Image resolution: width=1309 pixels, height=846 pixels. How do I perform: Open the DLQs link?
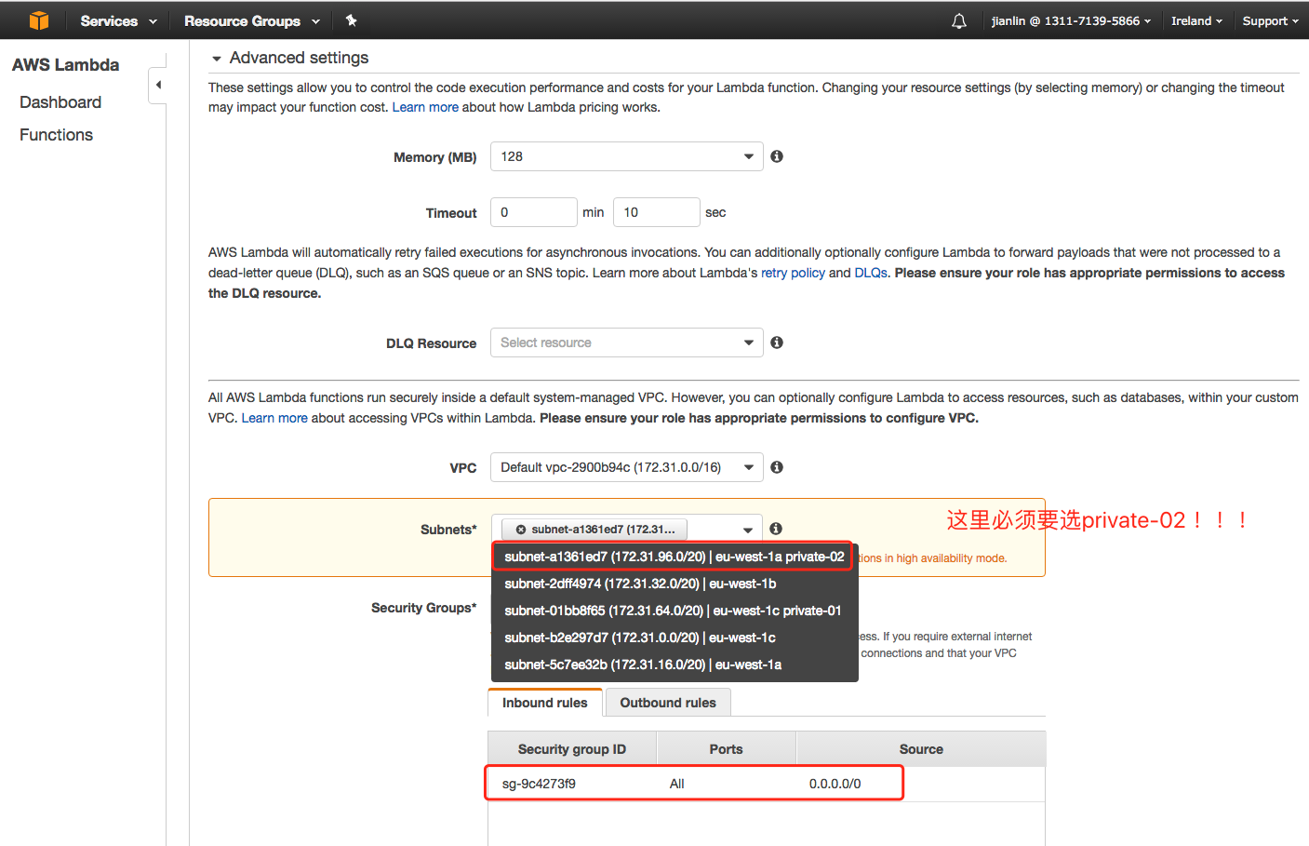pyautogui.click(x=871, y=273)
